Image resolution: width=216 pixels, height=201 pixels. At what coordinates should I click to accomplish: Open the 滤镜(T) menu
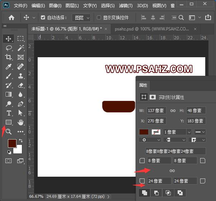126,6
